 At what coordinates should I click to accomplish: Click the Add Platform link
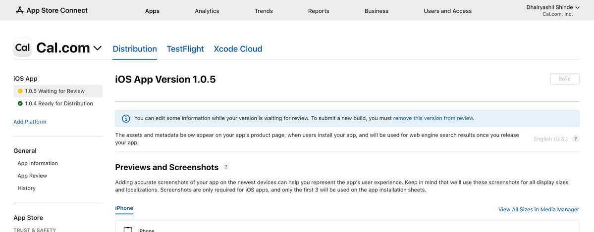tap(30, 122)
